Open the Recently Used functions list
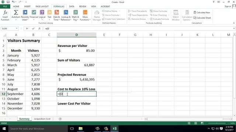236x132 pixels. tap(25, 15)
